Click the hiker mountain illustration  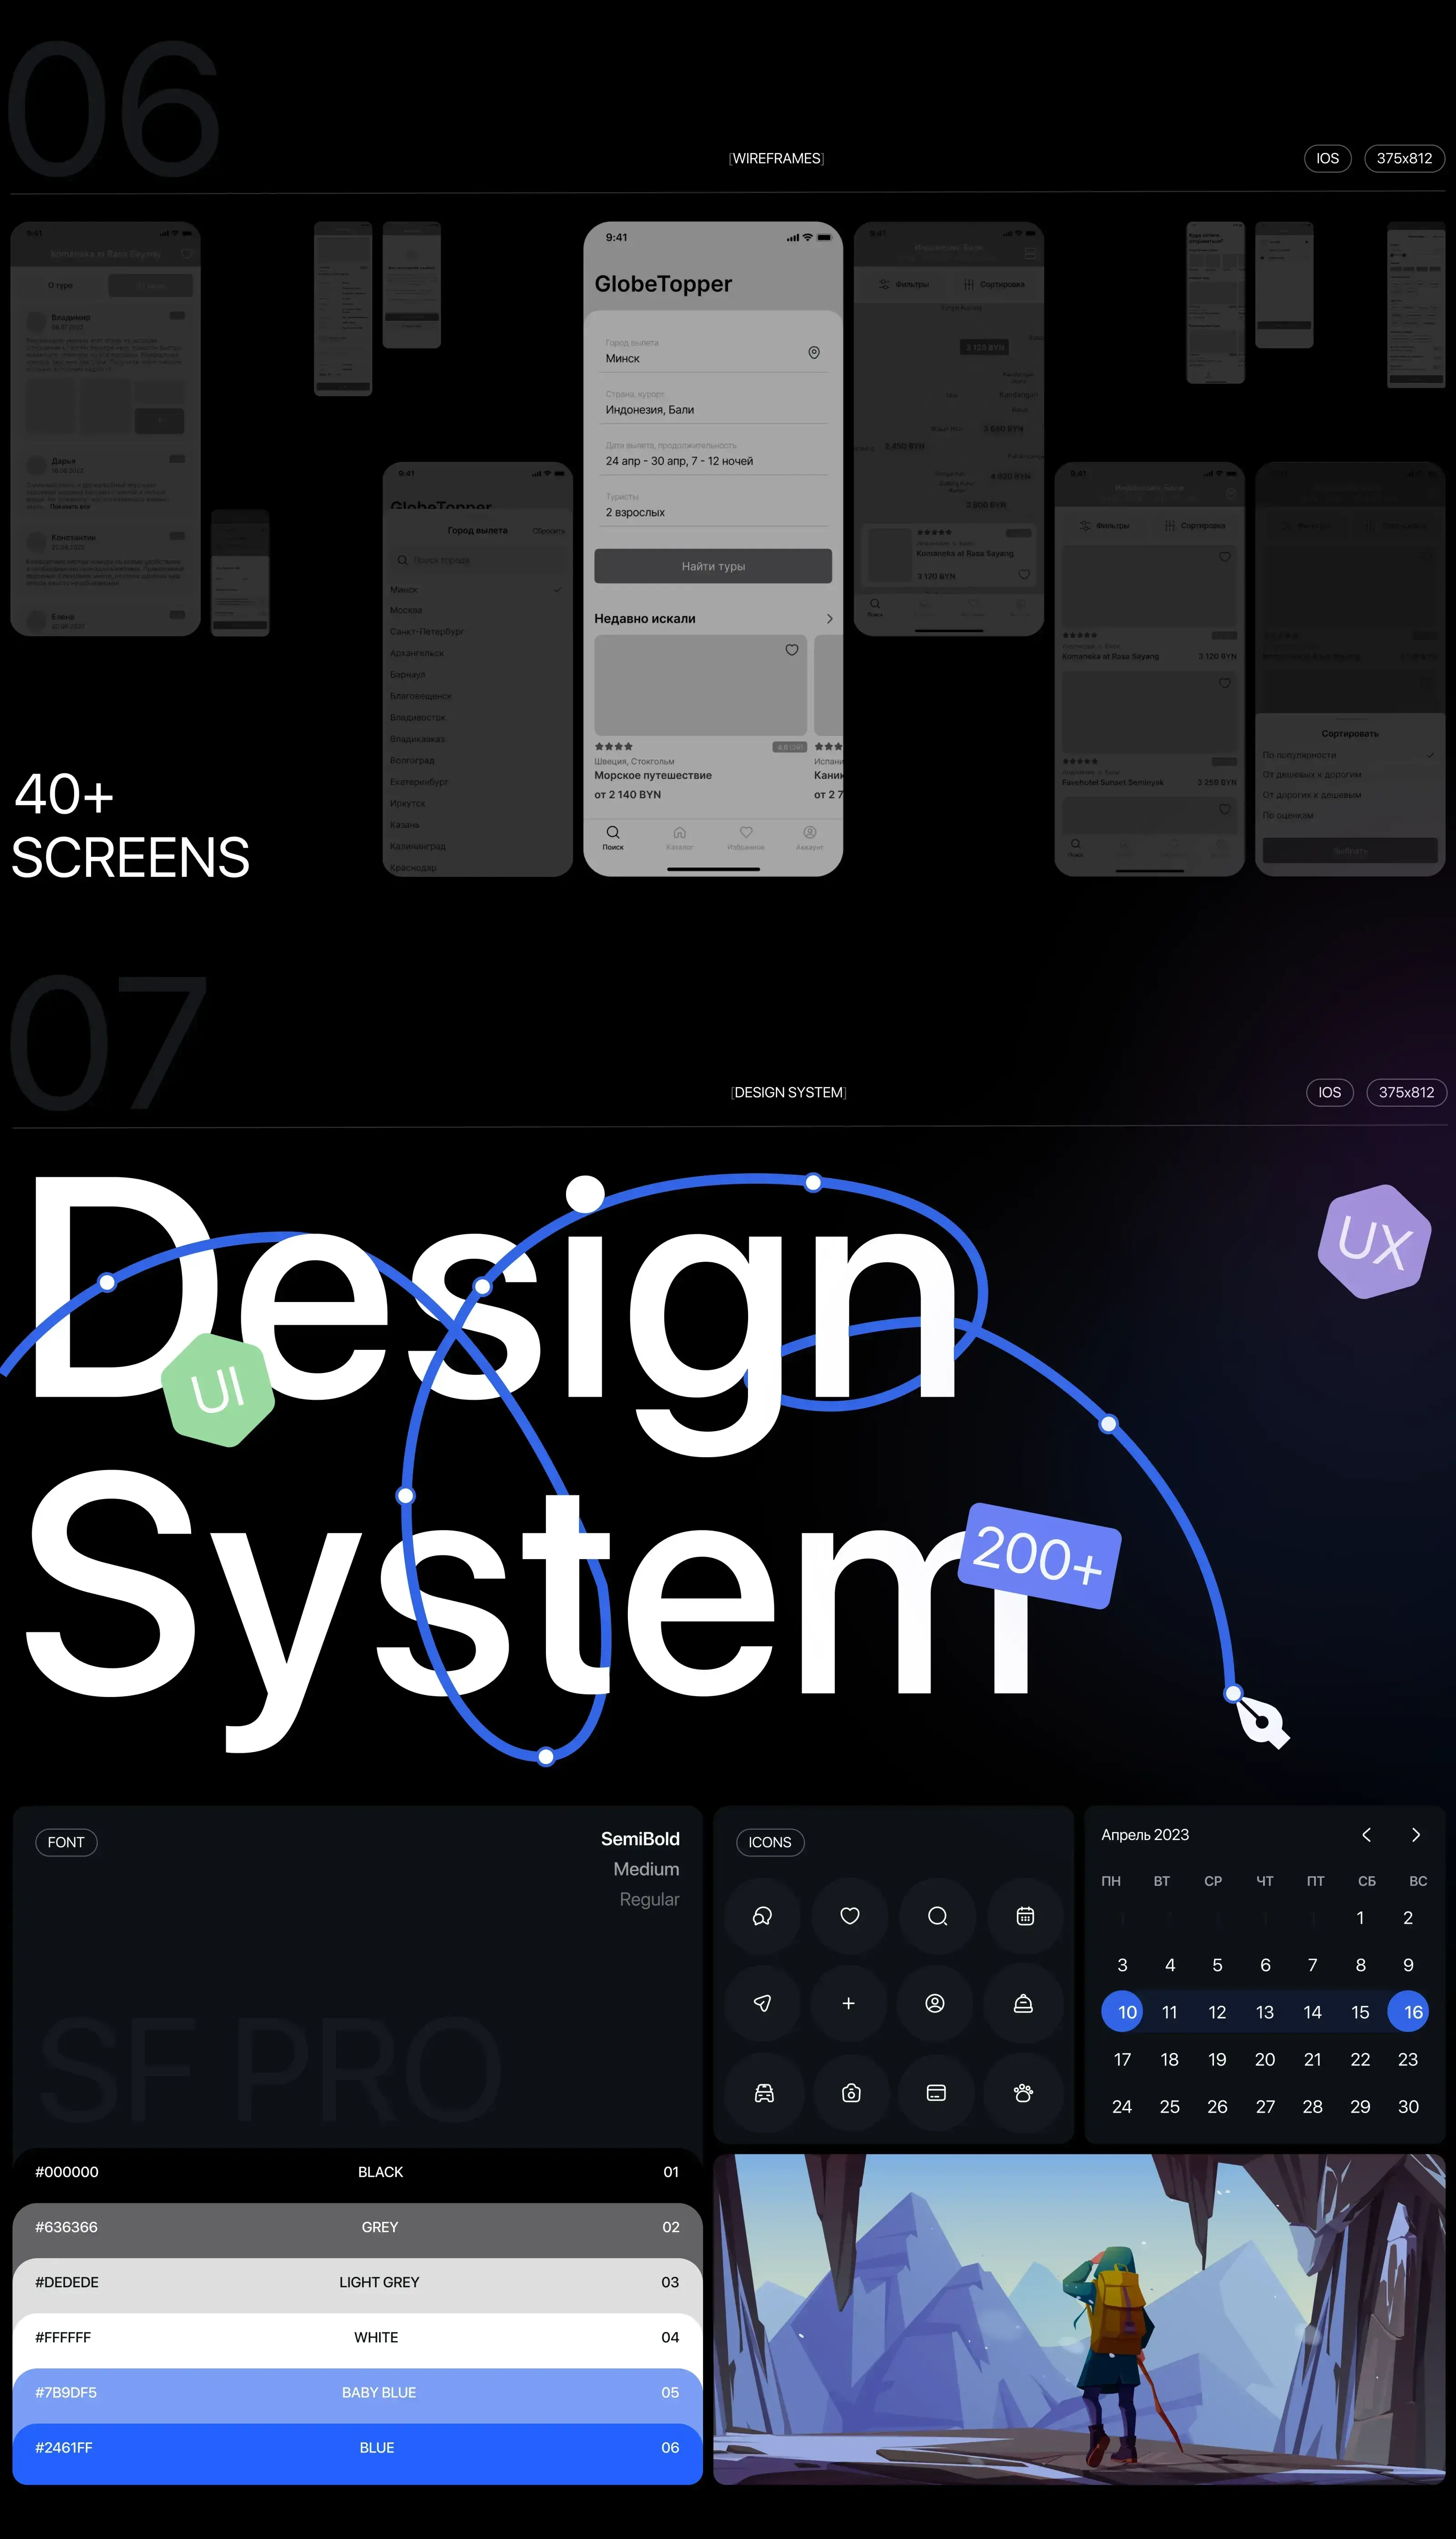1079,2319
